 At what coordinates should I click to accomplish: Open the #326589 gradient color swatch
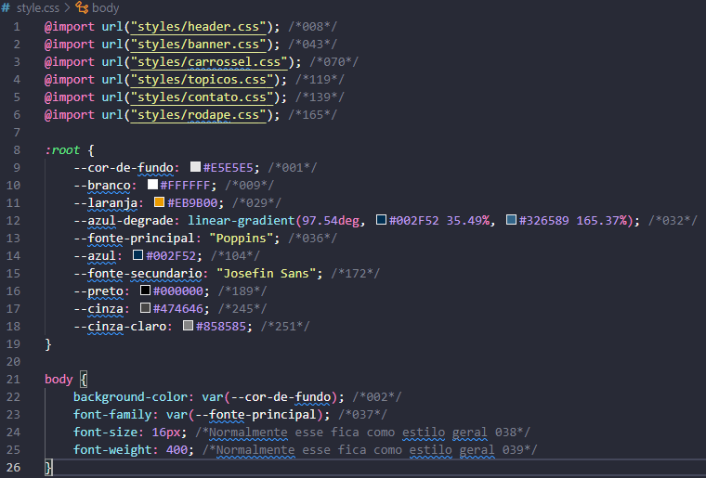(x=511, y=219)
